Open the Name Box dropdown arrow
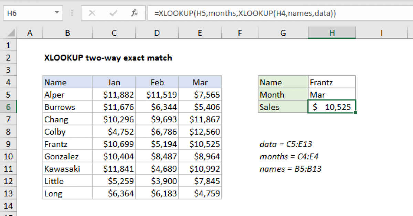Viewport: 413px width, 216px height. coord(57,13)
